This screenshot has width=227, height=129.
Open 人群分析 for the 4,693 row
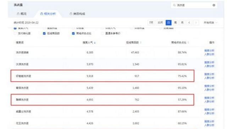(209, 102)
